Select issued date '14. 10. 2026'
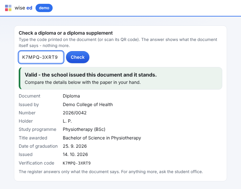Image resolution: width=241 pixels, height=189 pixels. [x=75, y=154]
